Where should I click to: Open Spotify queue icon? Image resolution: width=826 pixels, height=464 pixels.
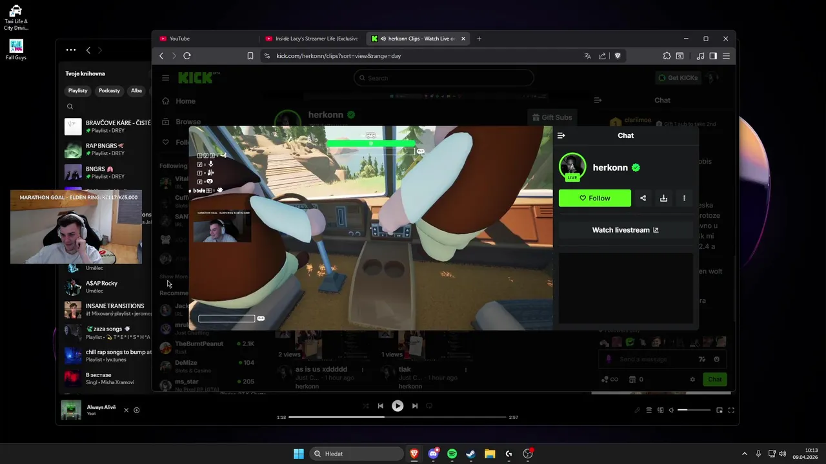click(649, 411)
